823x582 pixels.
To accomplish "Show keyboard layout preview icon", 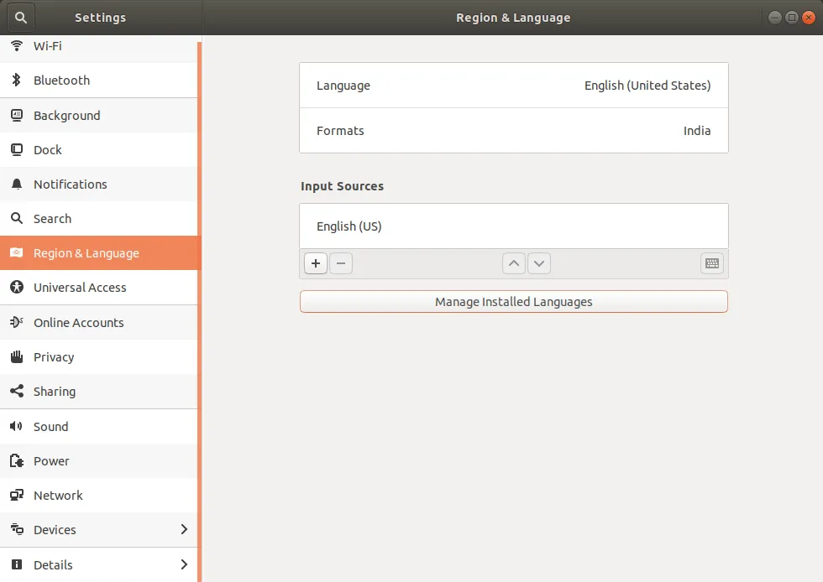I will (x=711, y=263).
